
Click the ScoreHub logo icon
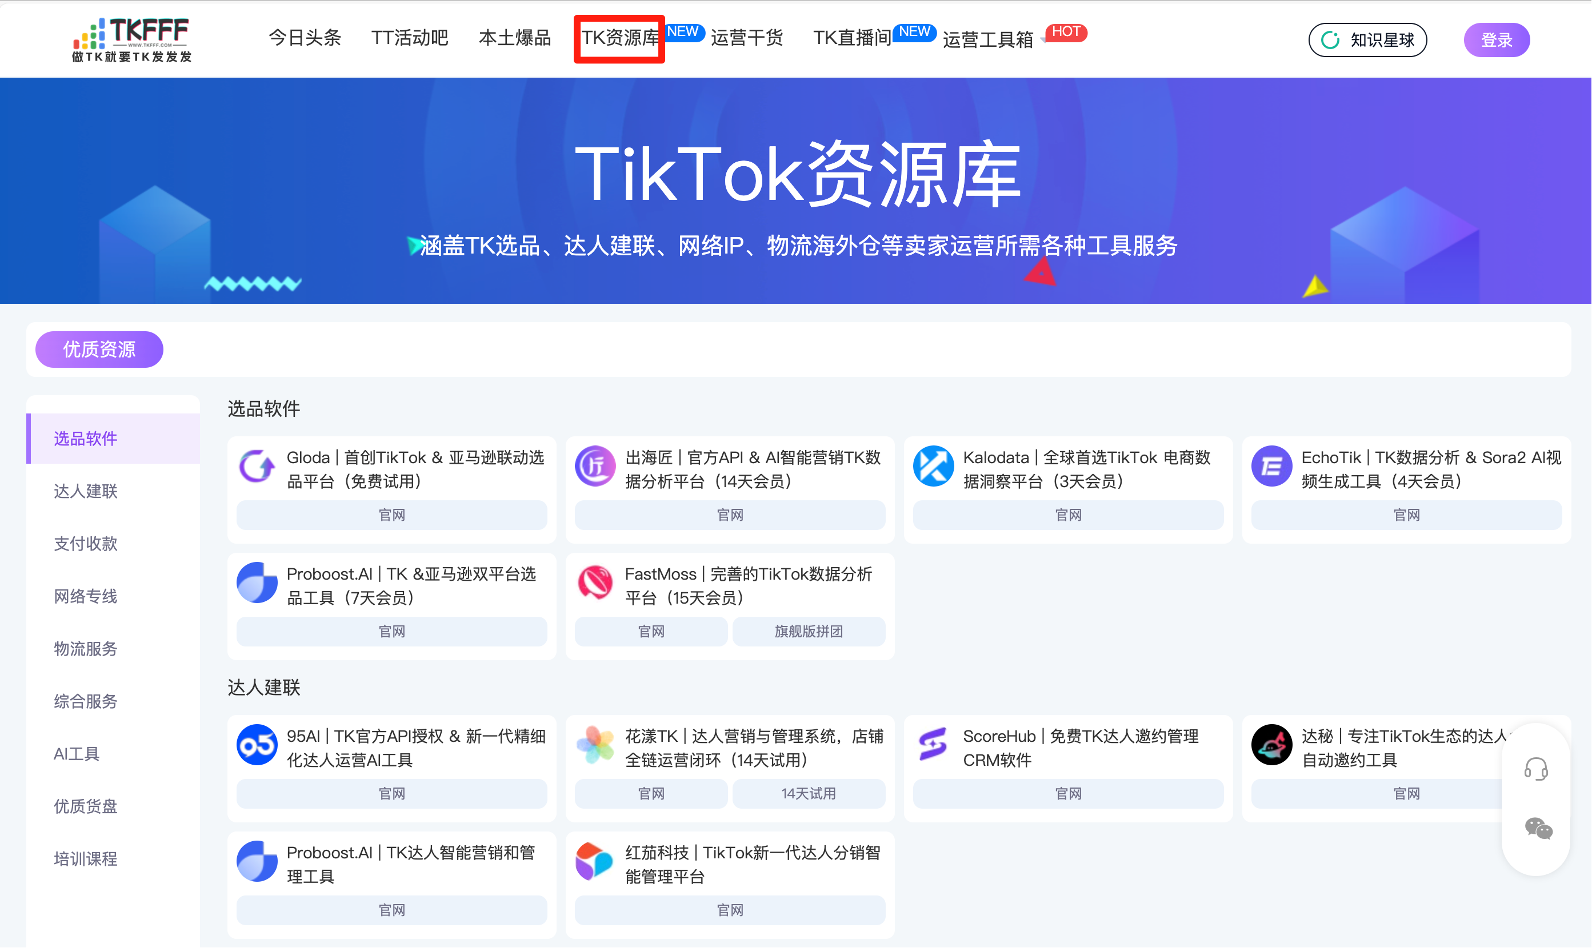click(x=933, y=745)
